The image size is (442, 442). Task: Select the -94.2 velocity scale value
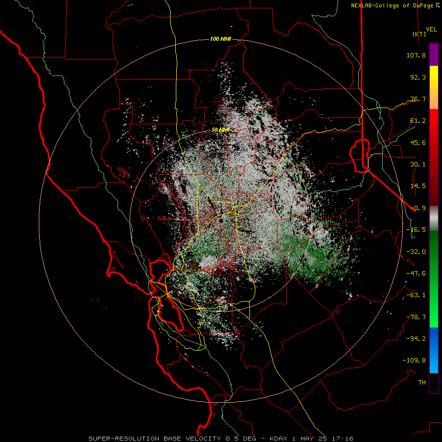416,339
